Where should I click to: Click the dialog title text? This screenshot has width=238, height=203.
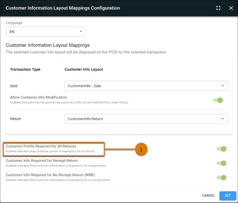(63, 8)
